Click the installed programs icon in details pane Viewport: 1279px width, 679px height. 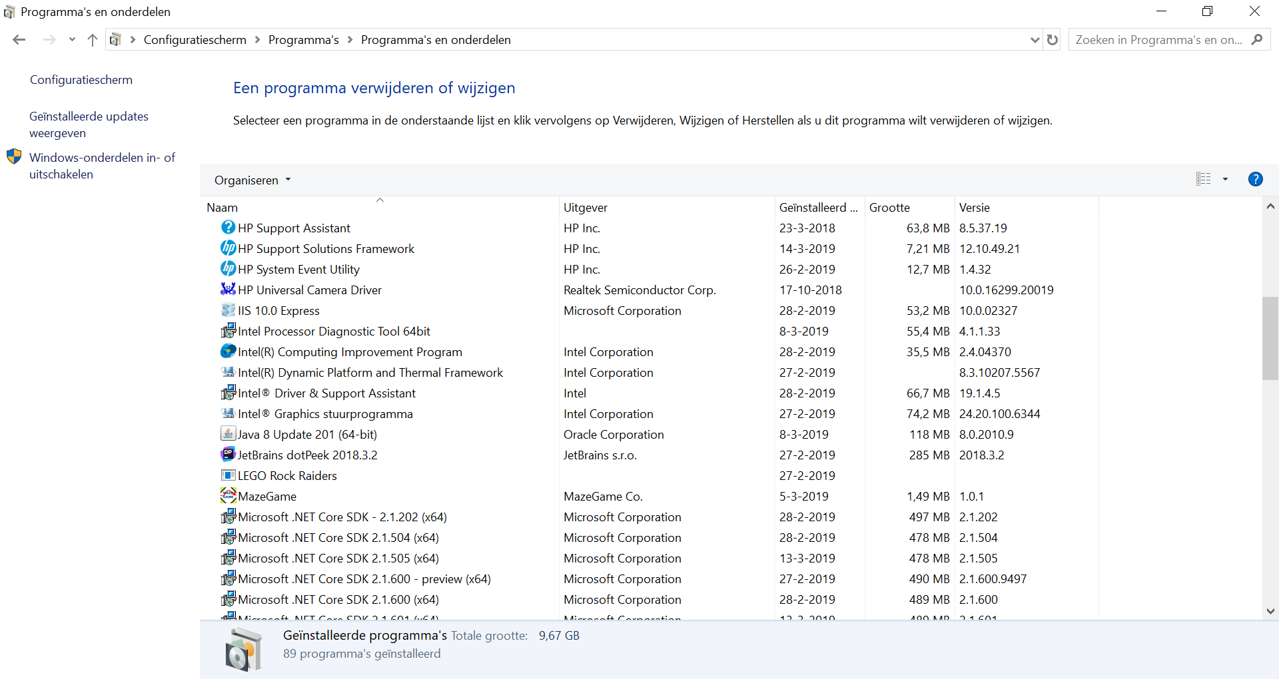point(244,650)
